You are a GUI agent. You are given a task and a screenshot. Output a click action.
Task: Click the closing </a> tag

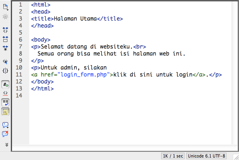click(x=199, y=75)
